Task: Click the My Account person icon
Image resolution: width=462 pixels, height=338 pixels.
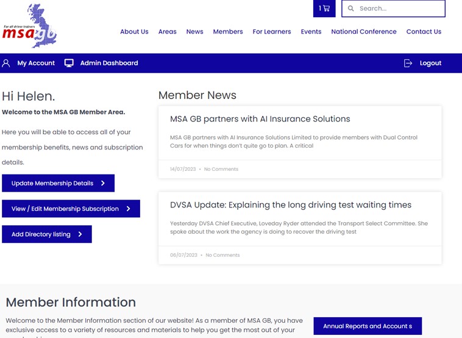Action: [x=6, y=63]
